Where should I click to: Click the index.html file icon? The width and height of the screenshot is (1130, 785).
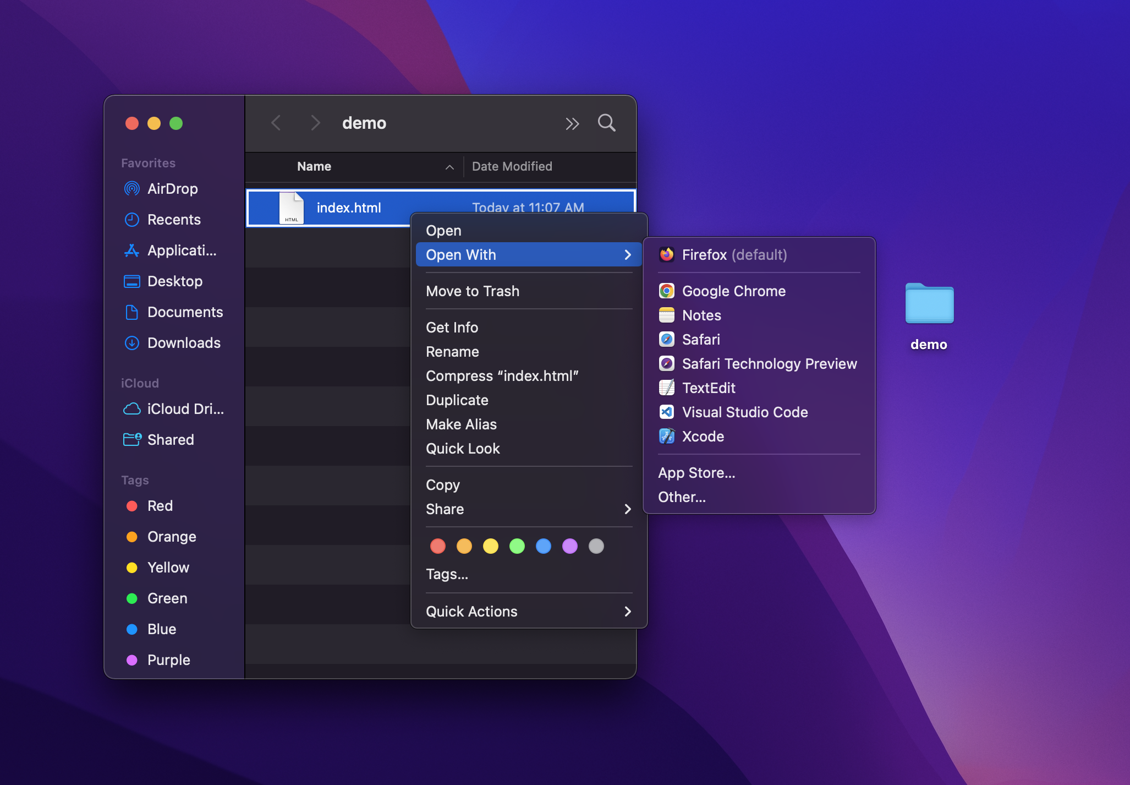coord(291,208)
